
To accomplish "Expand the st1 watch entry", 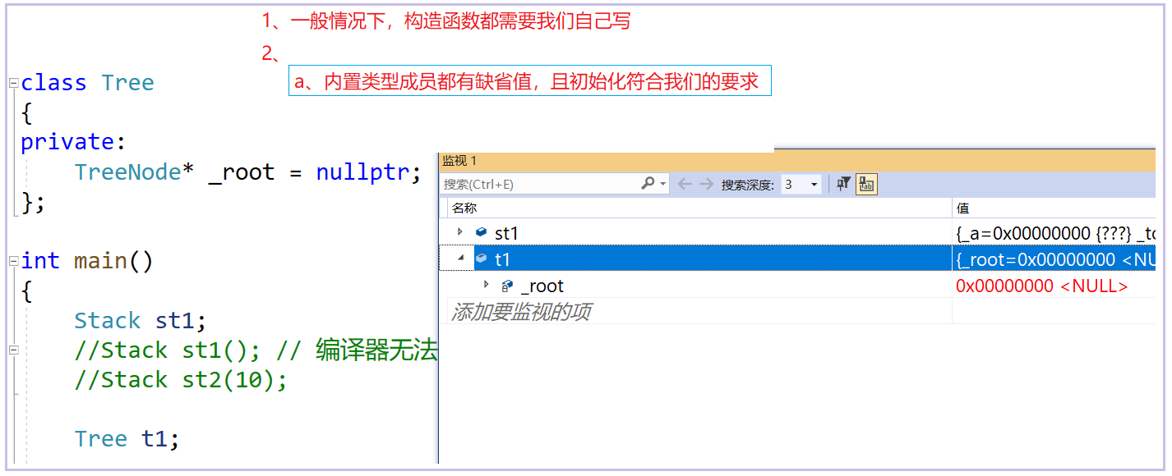I will pos(459,233).
